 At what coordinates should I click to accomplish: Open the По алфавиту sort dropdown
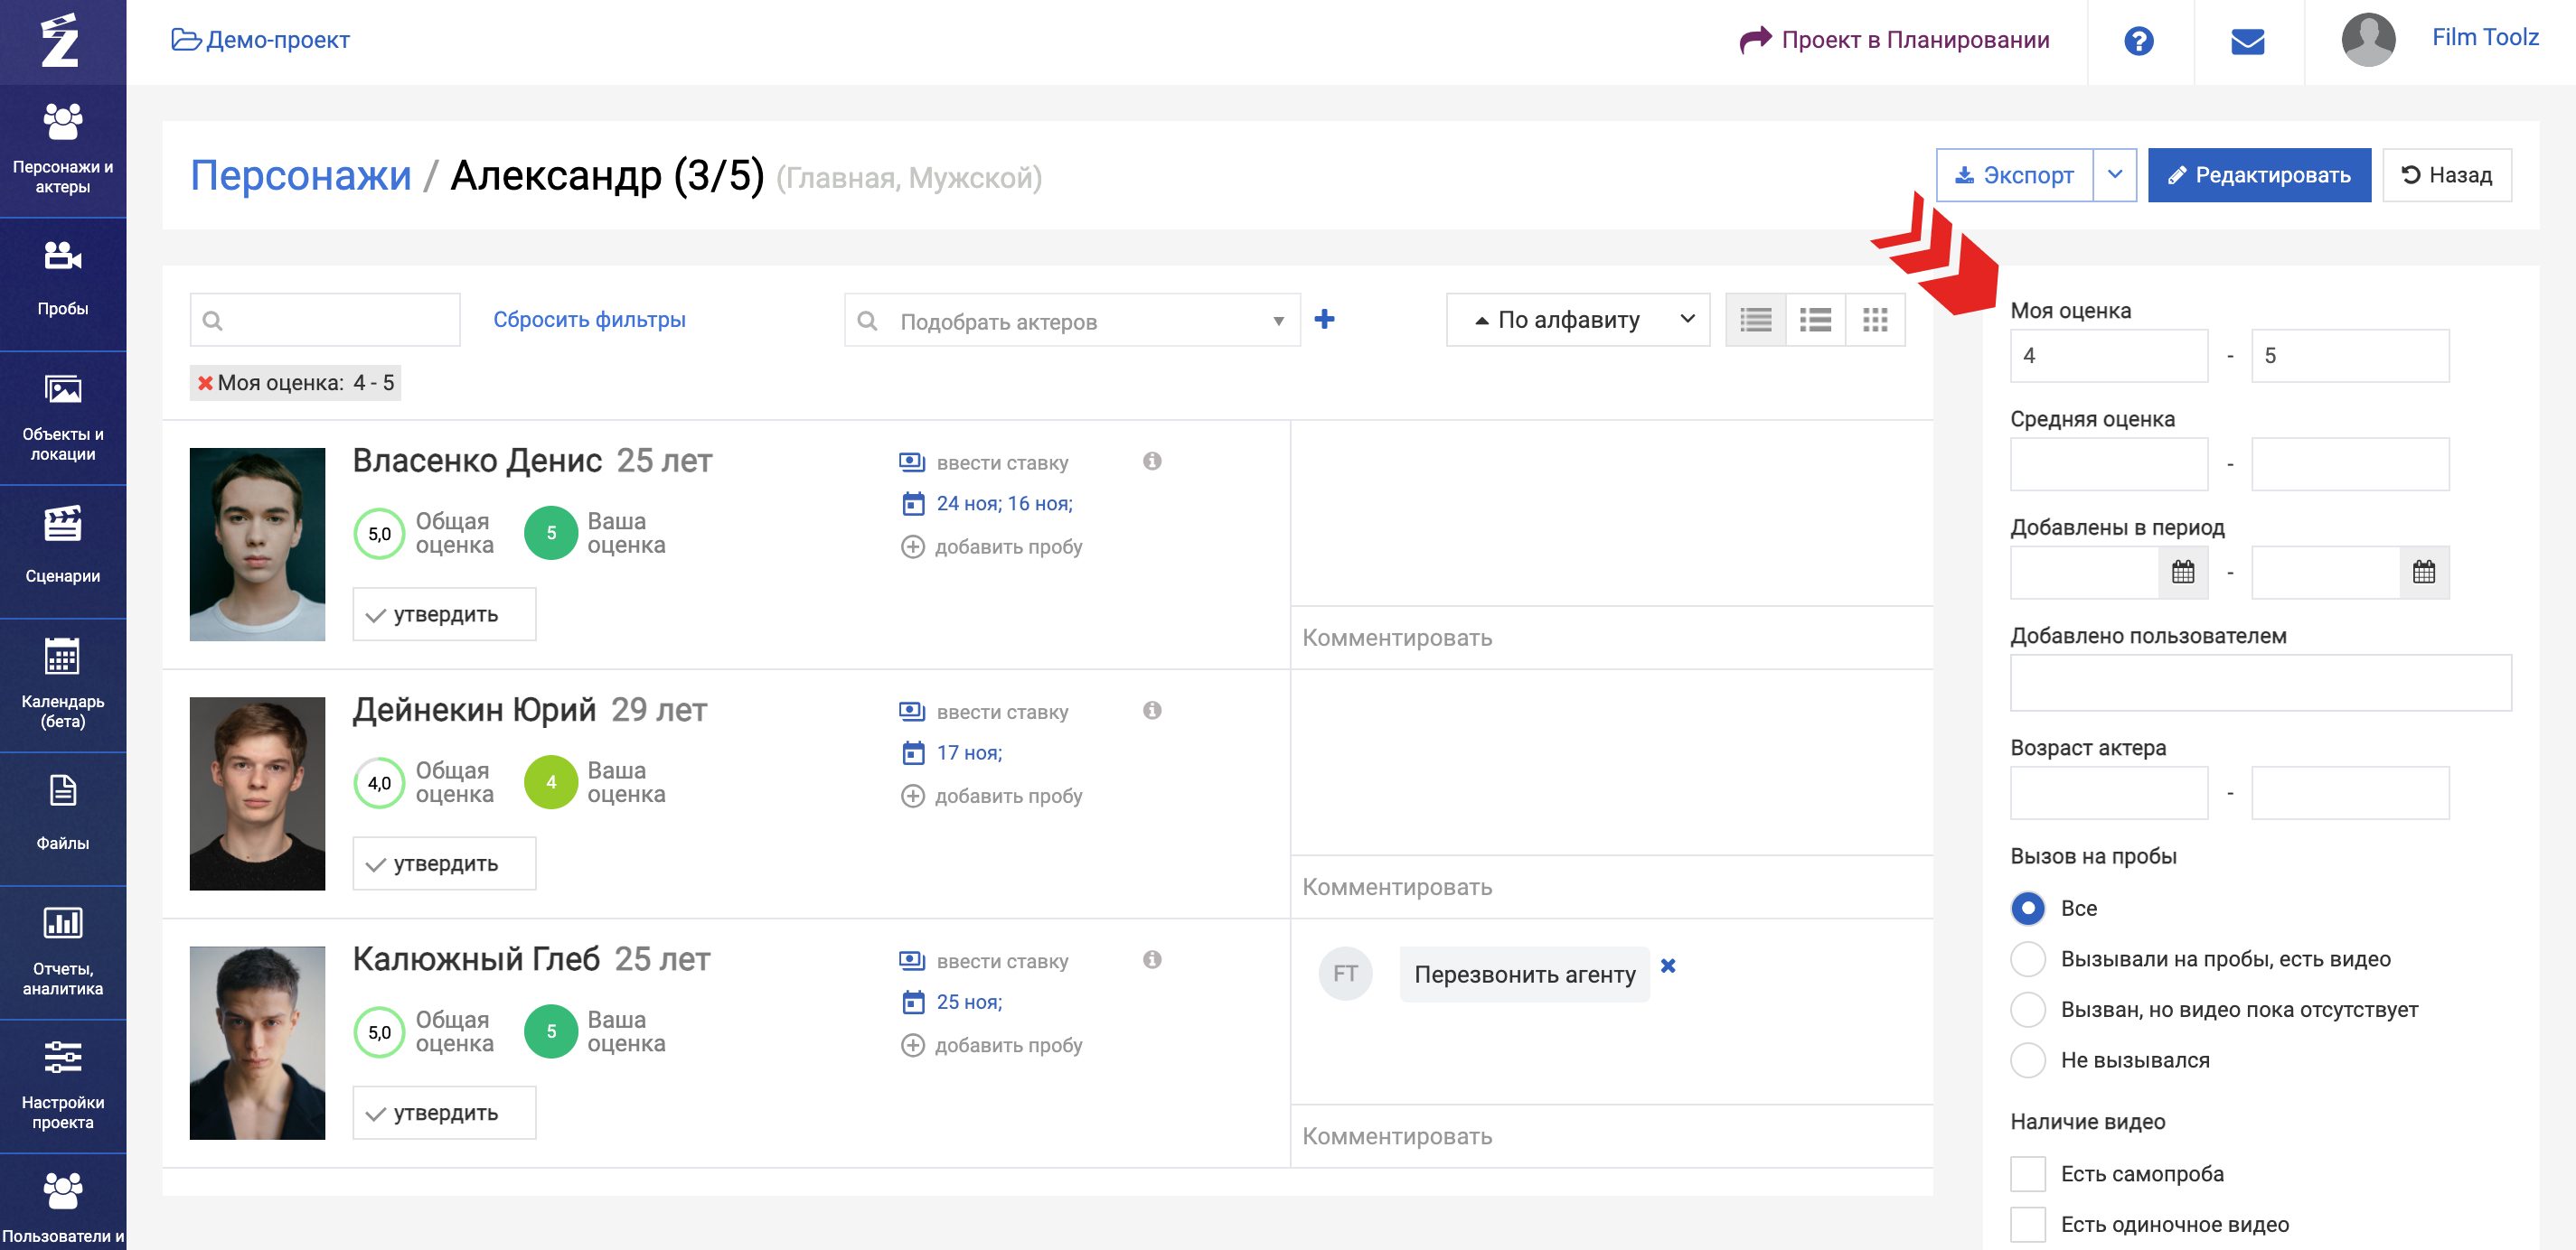pyautogui.click(x=1577, y=320)
